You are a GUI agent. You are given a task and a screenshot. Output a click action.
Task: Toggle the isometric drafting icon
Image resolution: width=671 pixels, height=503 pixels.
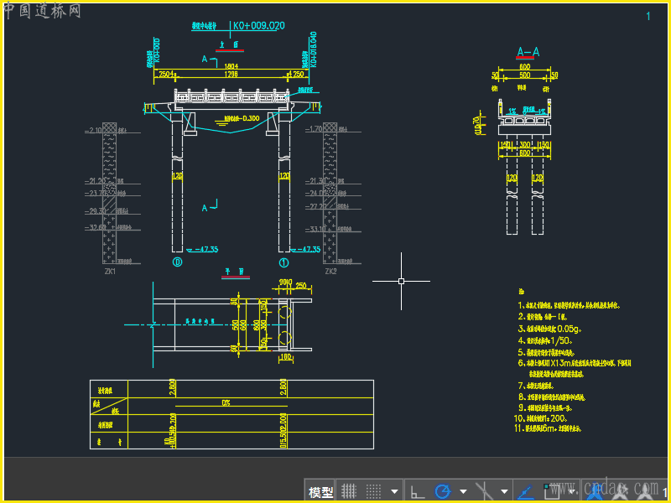485,491
